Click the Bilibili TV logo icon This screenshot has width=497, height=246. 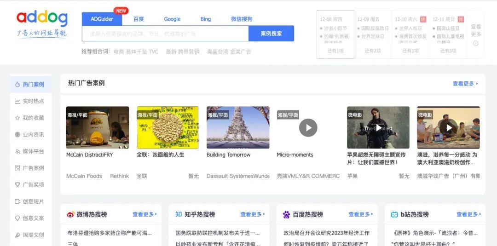[x=394, y=215]
